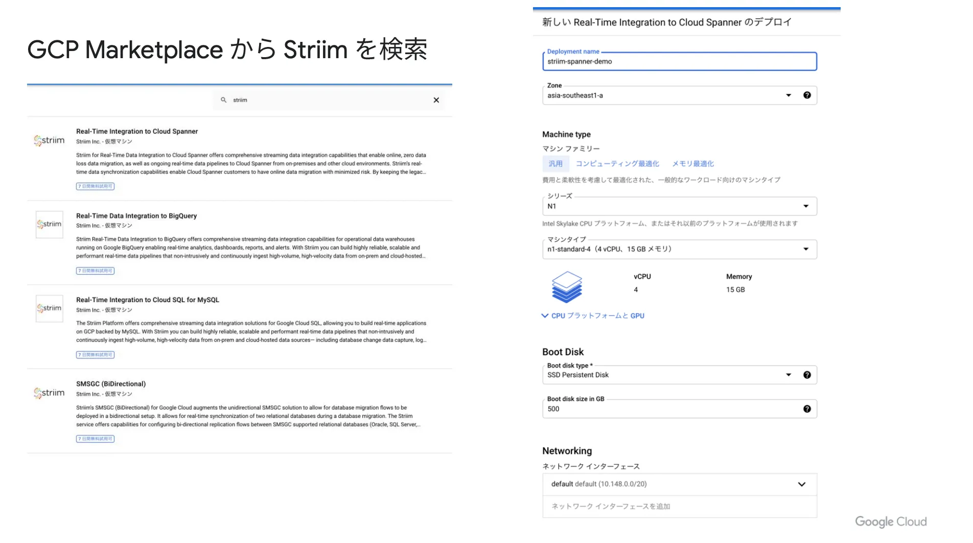Select the 汎用 machine family tab
The width and height of the screenshot is (973, 543).
click(555, 164)
